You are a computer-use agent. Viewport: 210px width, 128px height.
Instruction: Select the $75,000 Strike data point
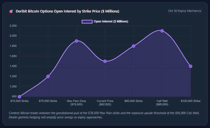click(48, 76)
